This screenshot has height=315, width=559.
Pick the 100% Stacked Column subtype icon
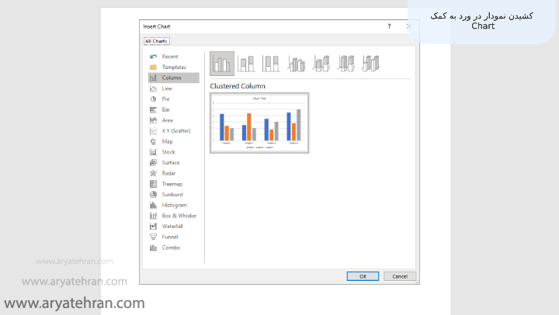[x=271, y=64]
